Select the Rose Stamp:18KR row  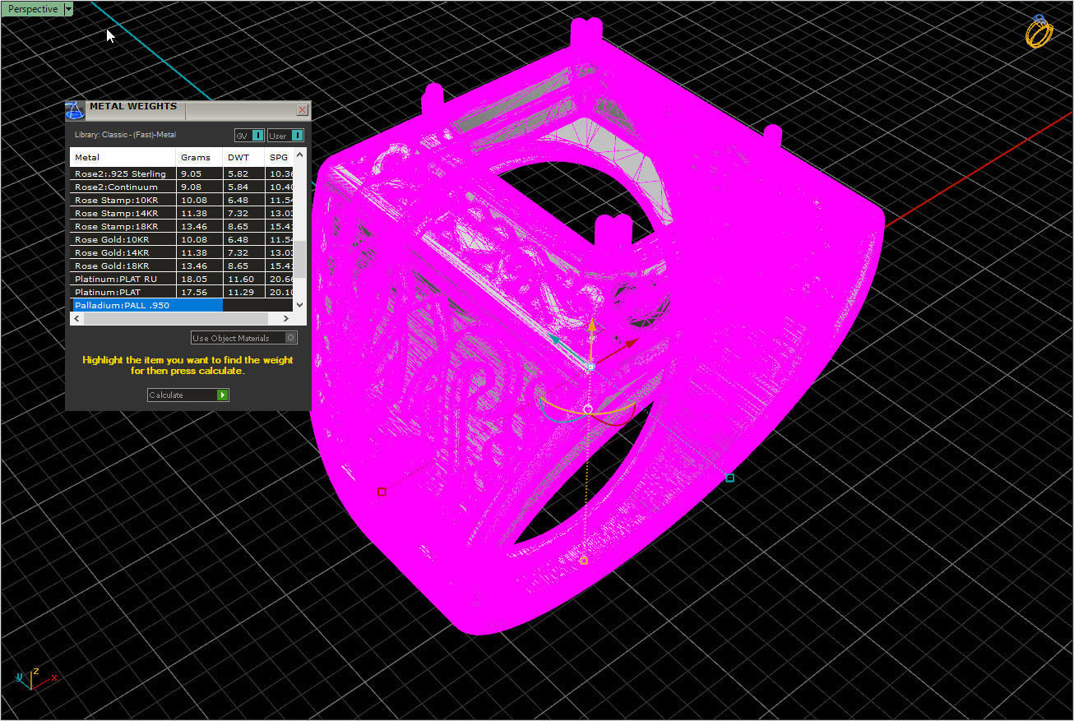tap(182, 226)
